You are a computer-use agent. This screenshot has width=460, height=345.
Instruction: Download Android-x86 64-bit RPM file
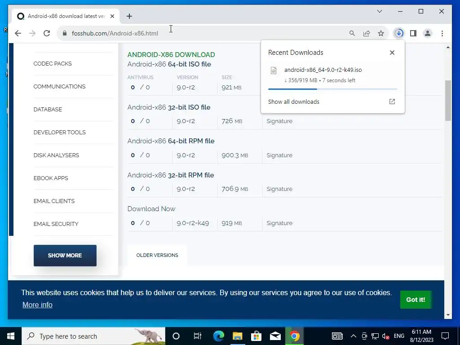[171, 141]
